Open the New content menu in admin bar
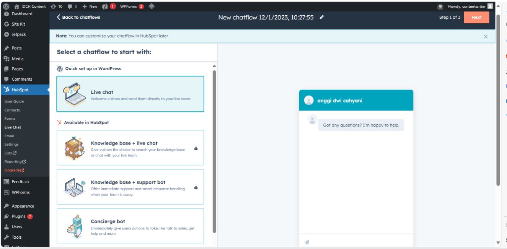 click(x=90, y=6)
